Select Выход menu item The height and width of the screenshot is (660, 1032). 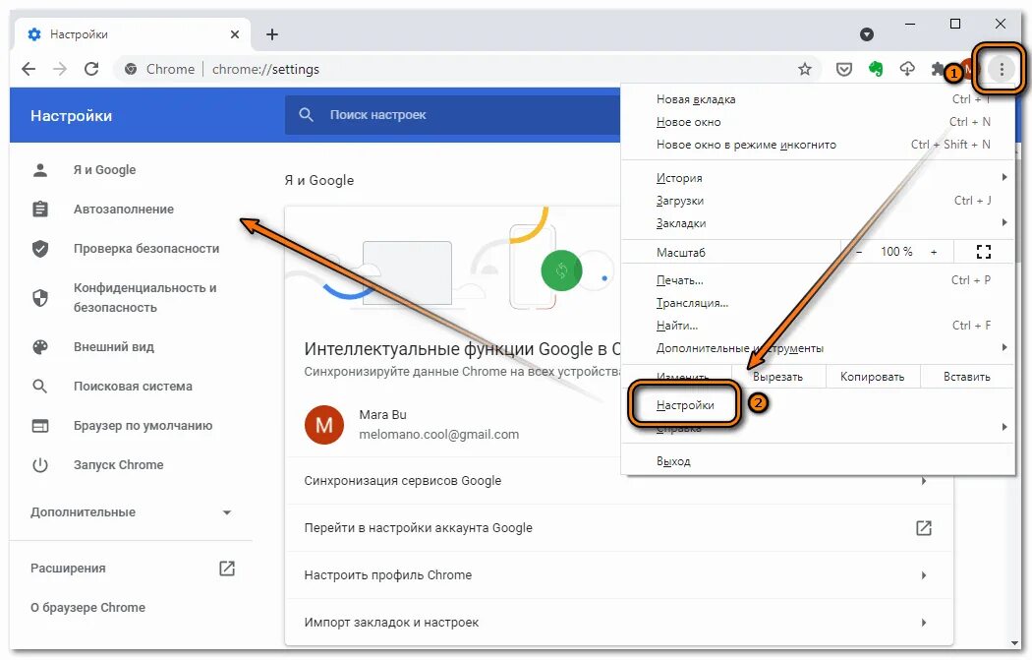click(x=818, y=461)
